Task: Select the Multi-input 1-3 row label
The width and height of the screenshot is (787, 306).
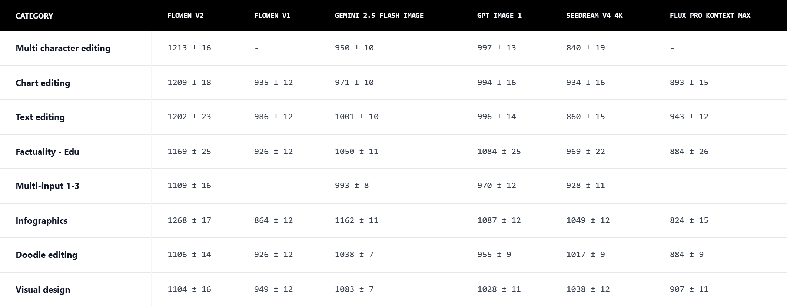Action: click(47, 186)
